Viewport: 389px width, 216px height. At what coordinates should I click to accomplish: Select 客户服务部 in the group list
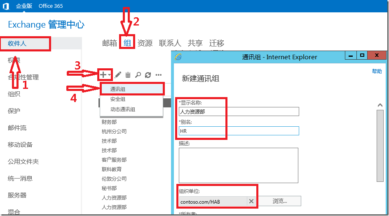point(114,160)
